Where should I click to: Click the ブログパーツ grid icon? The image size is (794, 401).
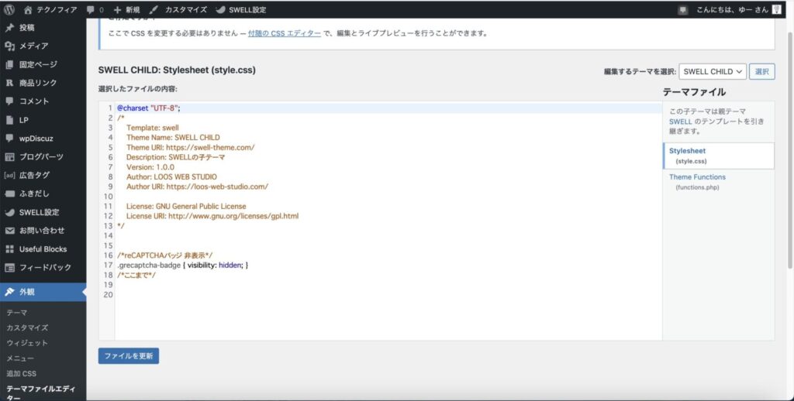click(x=9, y=156)
